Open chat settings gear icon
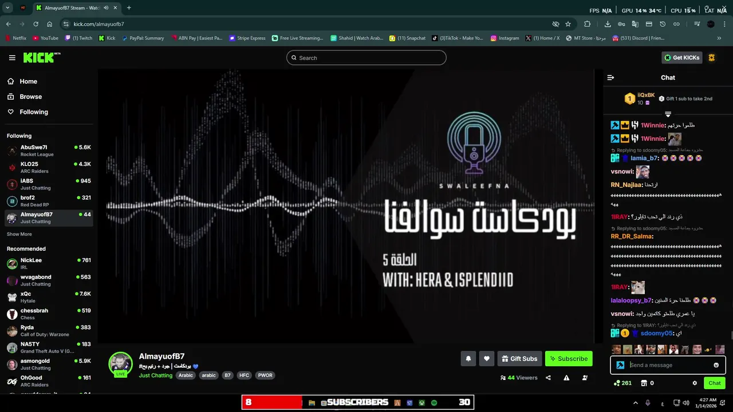 695,383
